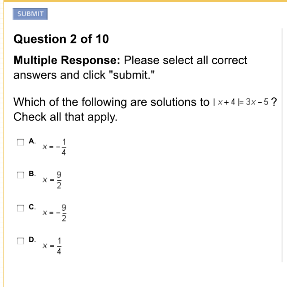
Task: Click the bold Multiple Response label
Action: coord(67,60)
